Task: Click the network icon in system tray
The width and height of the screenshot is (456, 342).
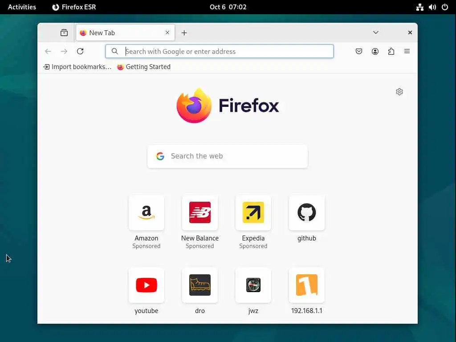Action: tap(419, 7)
